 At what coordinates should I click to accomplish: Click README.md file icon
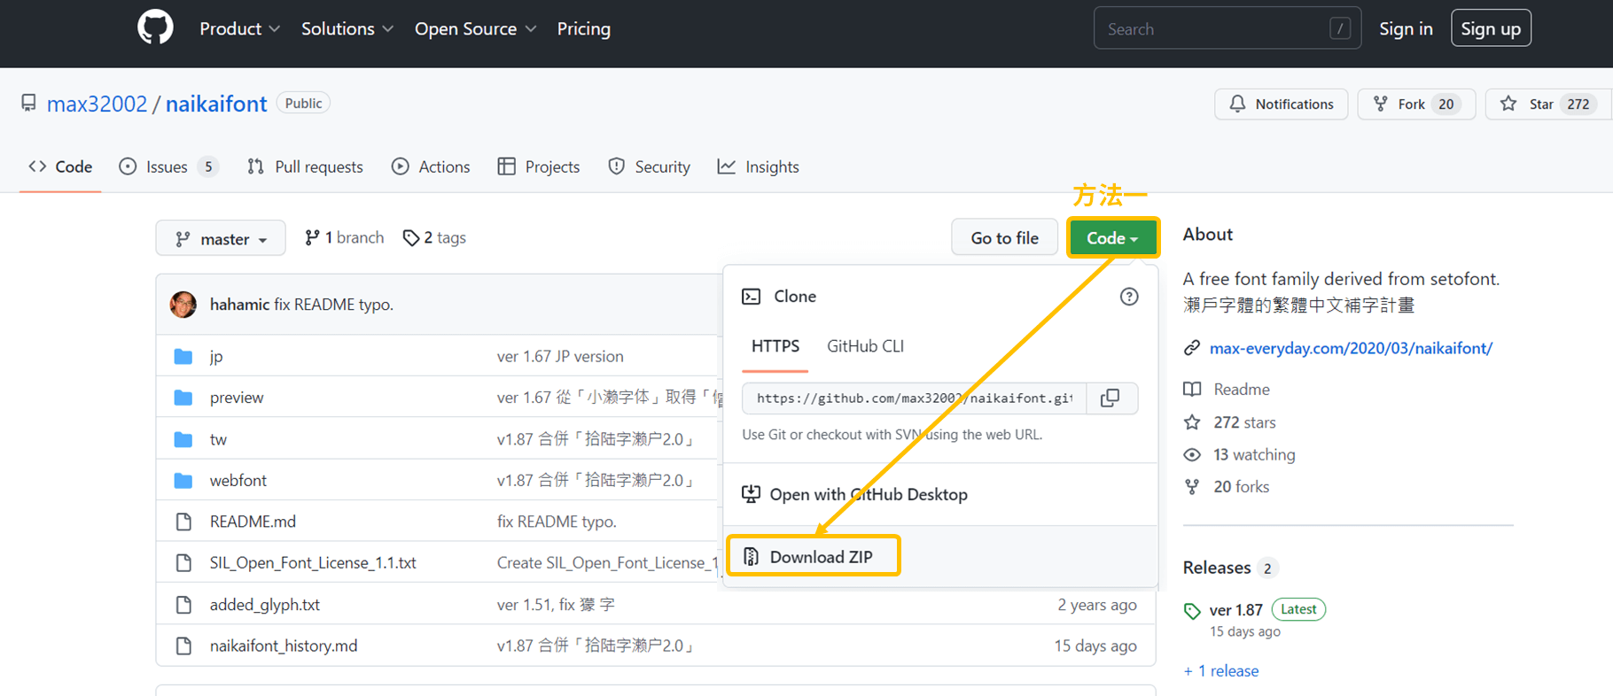point(183,522)
